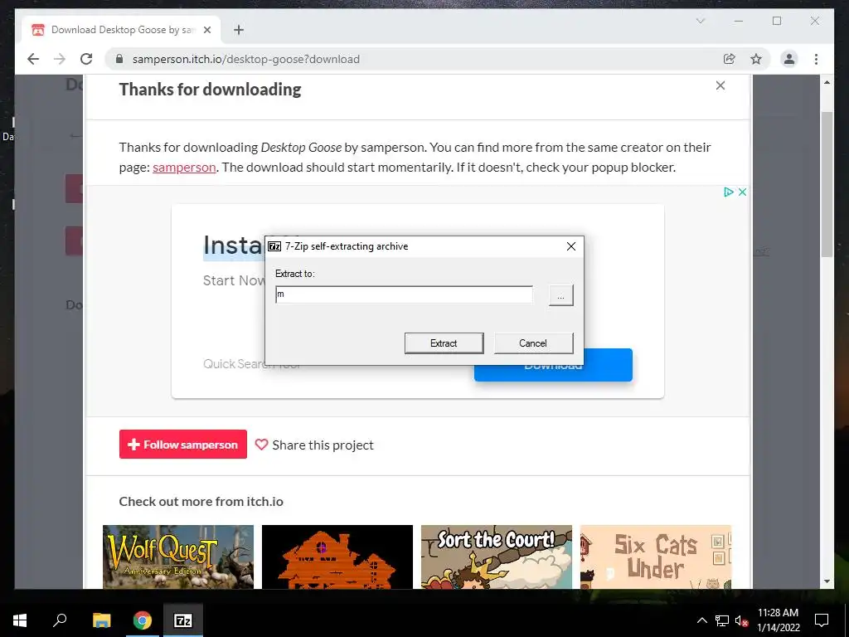849x637 pixels.
Task: Click the Thanks for downloading heading
Action: (210, 90)
